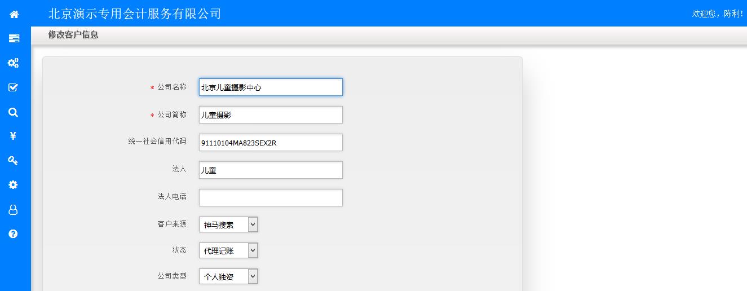Click the magnifier search icon in sidebar
Viewport: 747px width, 291px height.
point(14,112)
